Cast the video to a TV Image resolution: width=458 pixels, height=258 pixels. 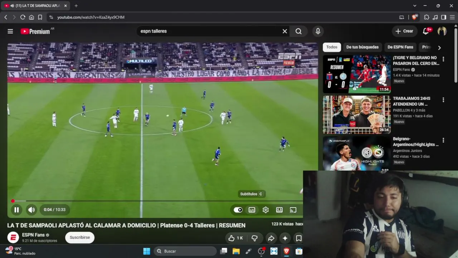click(293, 210)
